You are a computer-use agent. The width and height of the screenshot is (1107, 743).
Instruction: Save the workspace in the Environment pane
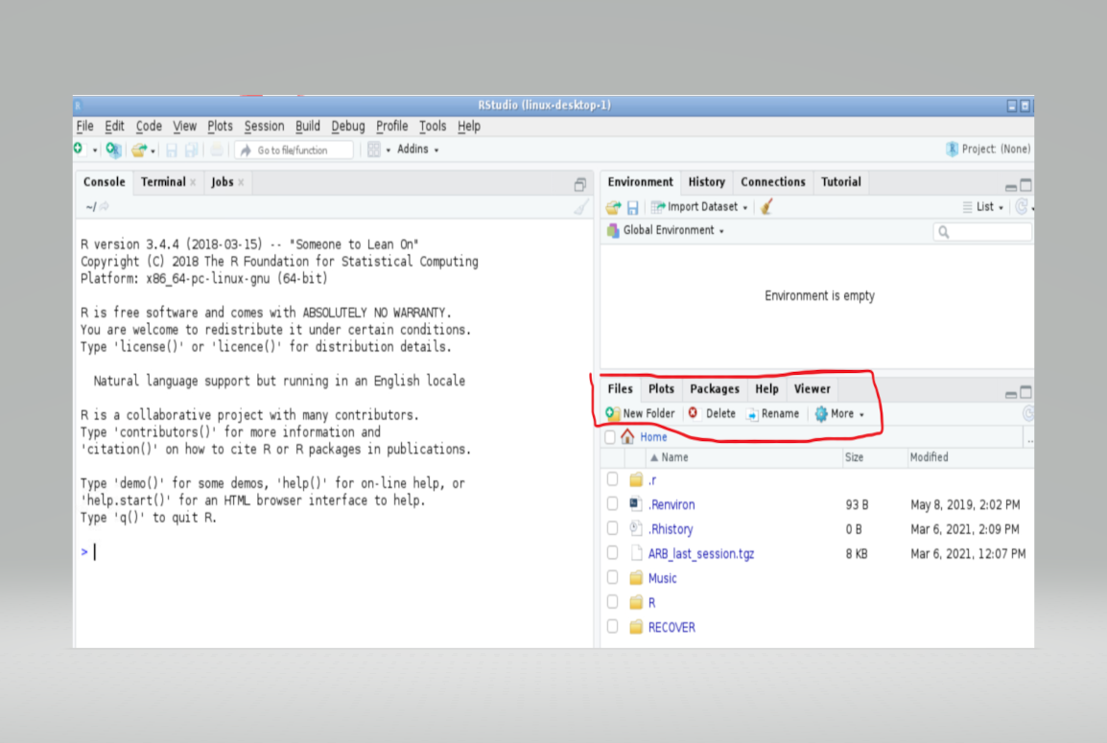point(632,207)
